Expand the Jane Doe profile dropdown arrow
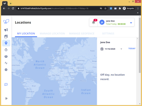 click(x=131, y=23)
